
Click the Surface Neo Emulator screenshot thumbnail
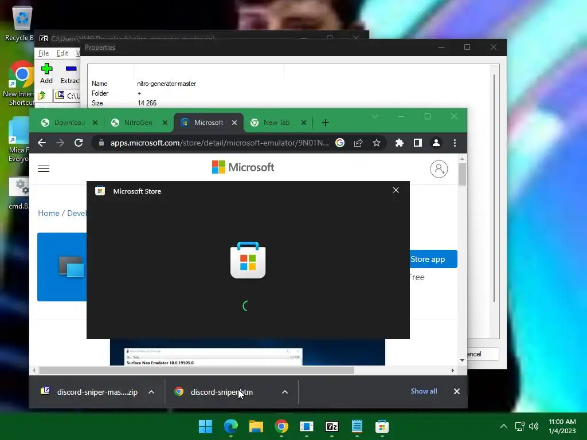click(x=248, y=352)
